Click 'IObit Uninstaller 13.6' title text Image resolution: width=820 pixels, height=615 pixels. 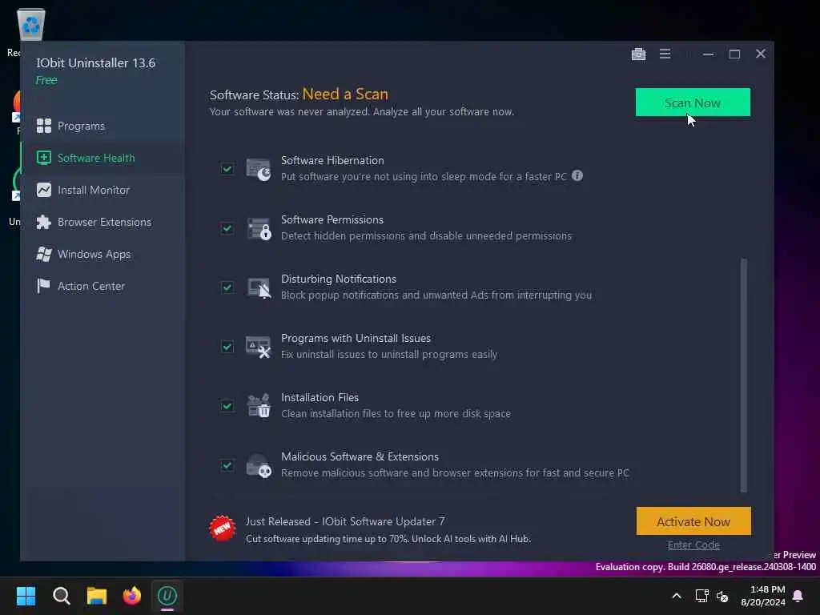(x=96, y=62)
